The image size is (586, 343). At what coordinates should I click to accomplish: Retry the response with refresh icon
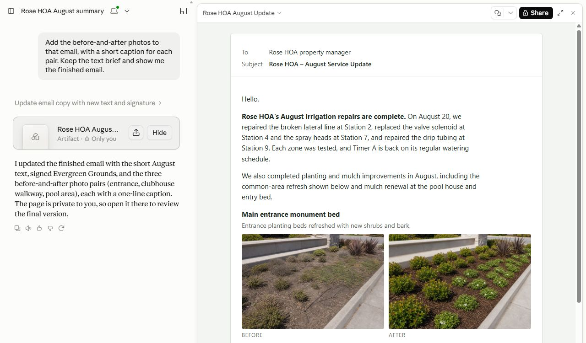61,228
